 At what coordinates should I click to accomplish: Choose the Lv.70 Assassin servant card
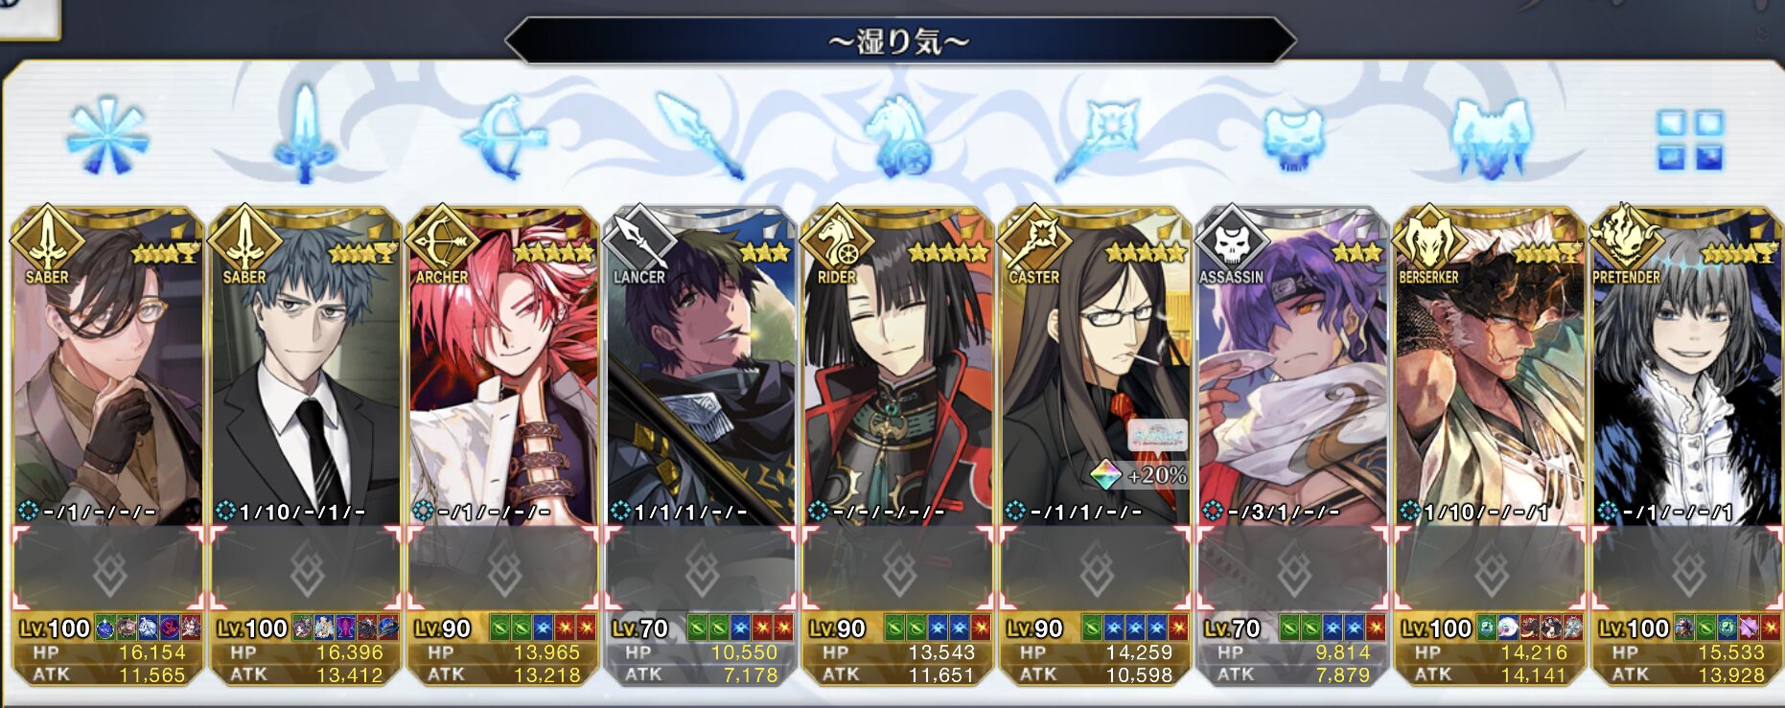[x=1293, y=445]
